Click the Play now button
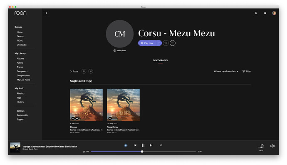287x165 pixels. 147,43
